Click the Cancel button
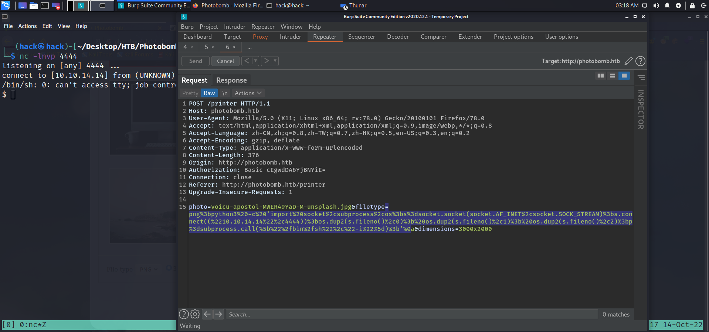Screen dimensions: 709x332 click(225, 61)
